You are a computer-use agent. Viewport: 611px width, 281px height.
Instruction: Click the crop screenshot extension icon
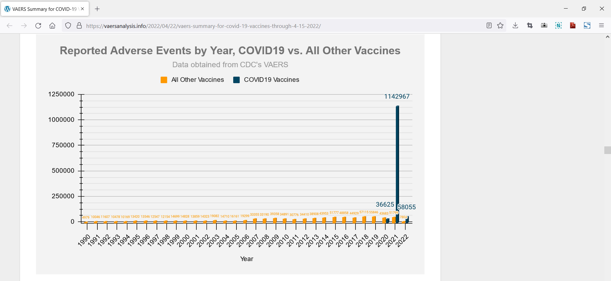(x=530, y=26)
